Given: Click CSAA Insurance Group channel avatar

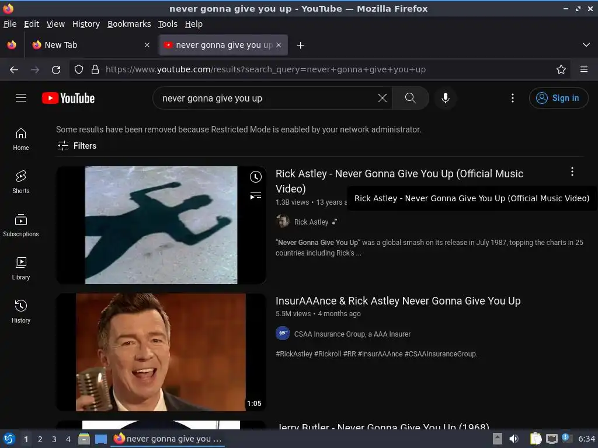Looking at the screenshot, I should click(x=283, y=334).
